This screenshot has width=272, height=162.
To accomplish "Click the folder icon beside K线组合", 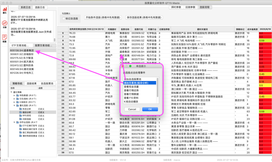I will tap(18, 102).
